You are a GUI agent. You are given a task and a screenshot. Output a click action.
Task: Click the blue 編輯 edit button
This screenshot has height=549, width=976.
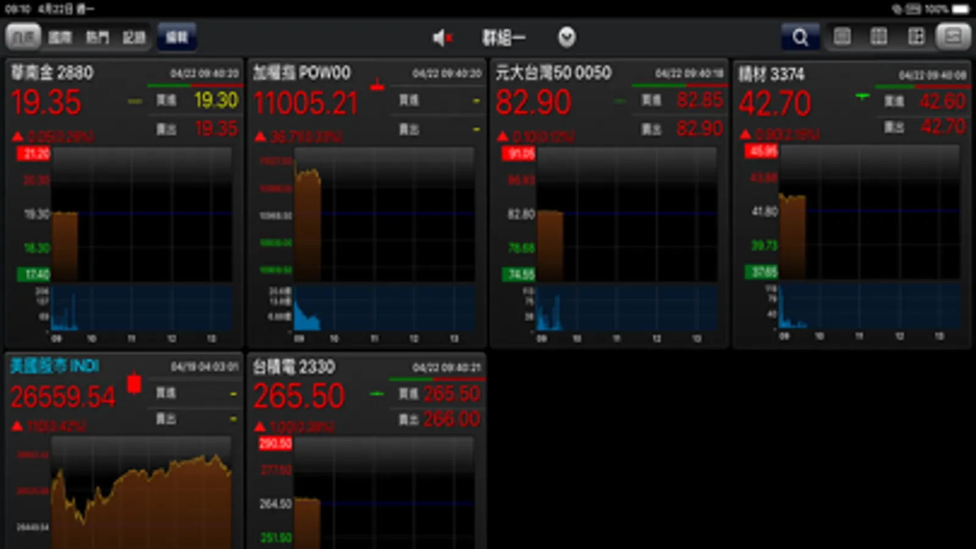click(177, 37)
